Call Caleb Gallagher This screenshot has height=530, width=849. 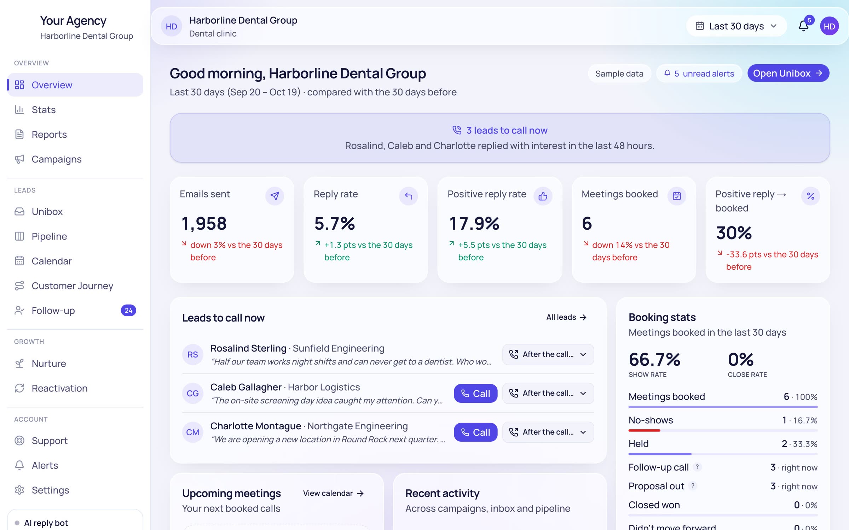475,393
